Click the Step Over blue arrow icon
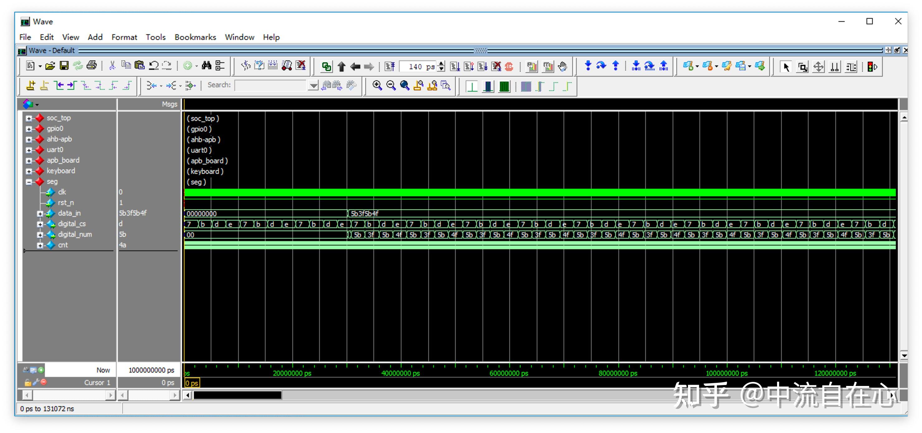This screenshot has height=433, width=922. click(x=601, y=66)
